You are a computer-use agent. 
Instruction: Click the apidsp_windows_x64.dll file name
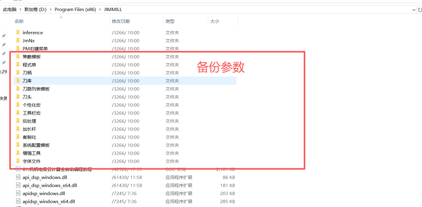pyautogui.click(x=49, y=201)
